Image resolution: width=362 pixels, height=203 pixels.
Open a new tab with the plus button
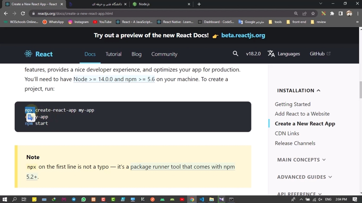coord(199,4)
